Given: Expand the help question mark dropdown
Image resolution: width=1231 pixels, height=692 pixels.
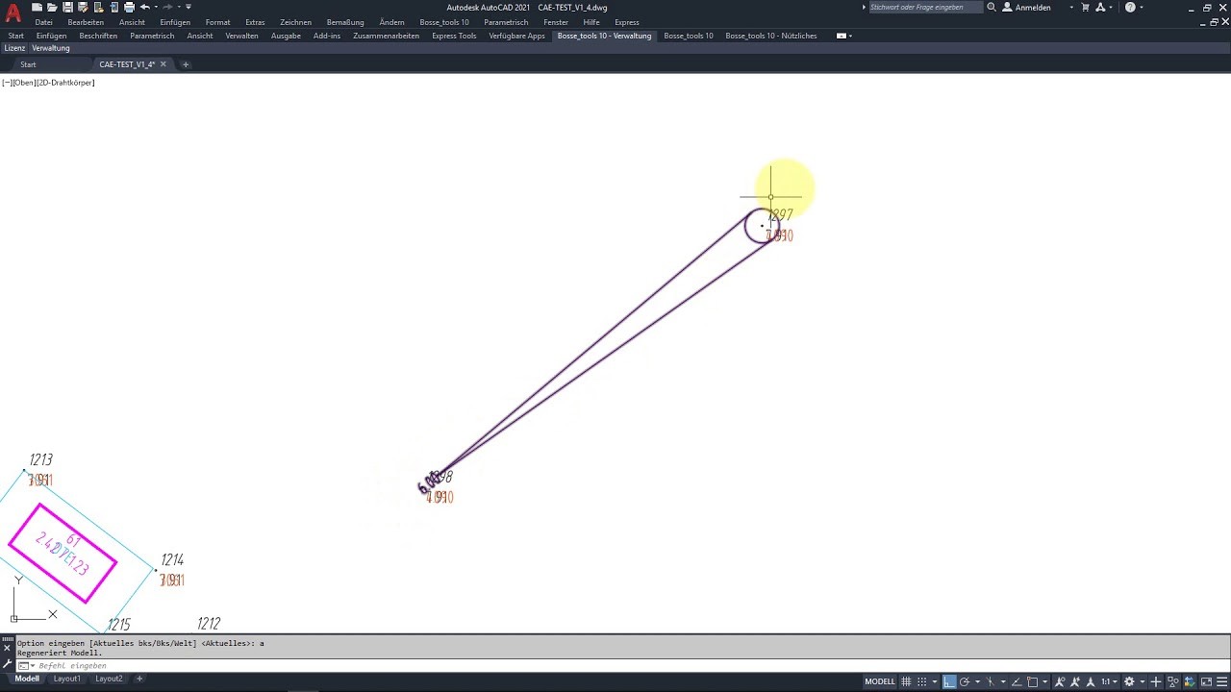Looking at the screenshot, I should pos(1142,7).
